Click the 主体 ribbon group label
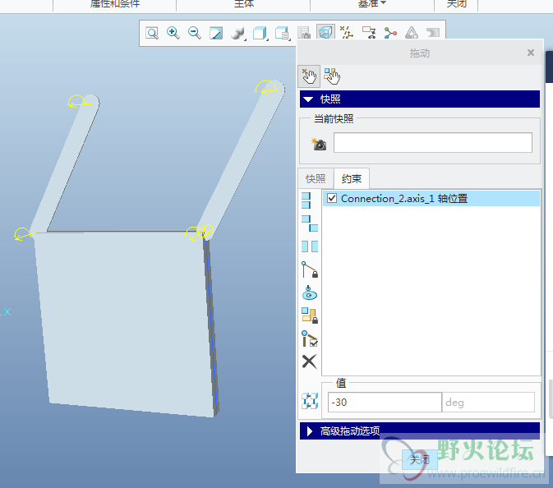Image resolution: width=553 pixels, height=488 pixels. click(x=244, y=3)
